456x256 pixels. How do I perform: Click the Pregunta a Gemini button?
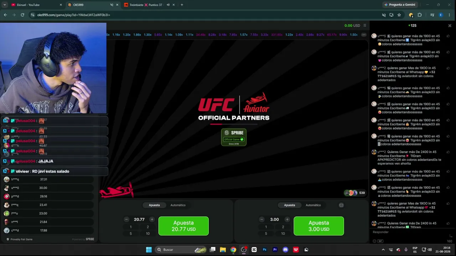(x=399, y=5)
